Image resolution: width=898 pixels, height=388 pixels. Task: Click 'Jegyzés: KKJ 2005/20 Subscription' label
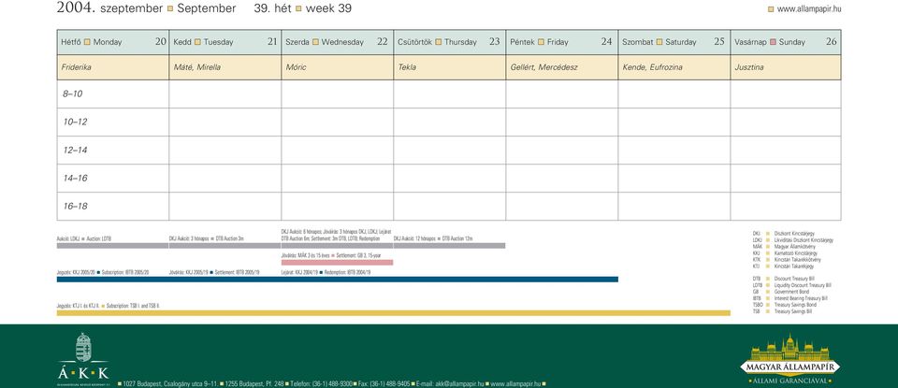[x=103, y=272]
